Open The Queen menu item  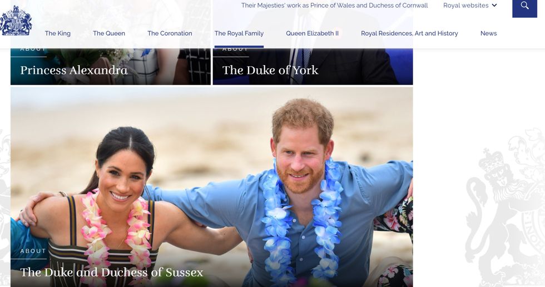click(x=109, y=33)
